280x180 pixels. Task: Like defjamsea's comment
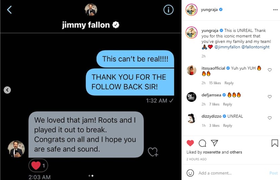point(270,97)
